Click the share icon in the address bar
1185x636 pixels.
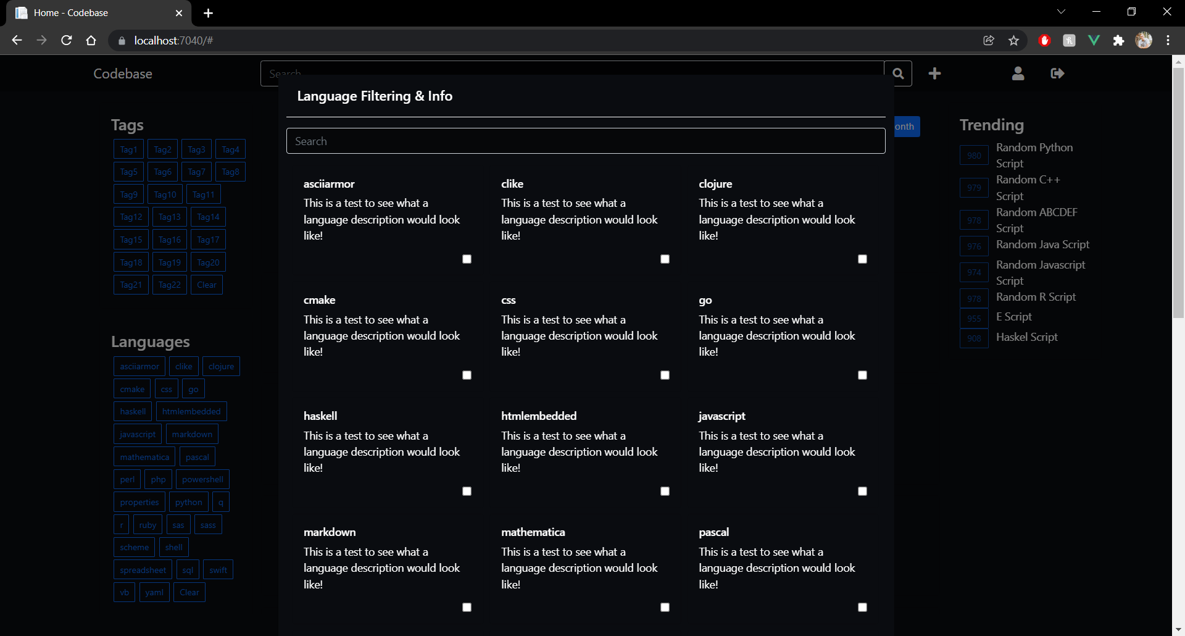(x=989, y=40)
